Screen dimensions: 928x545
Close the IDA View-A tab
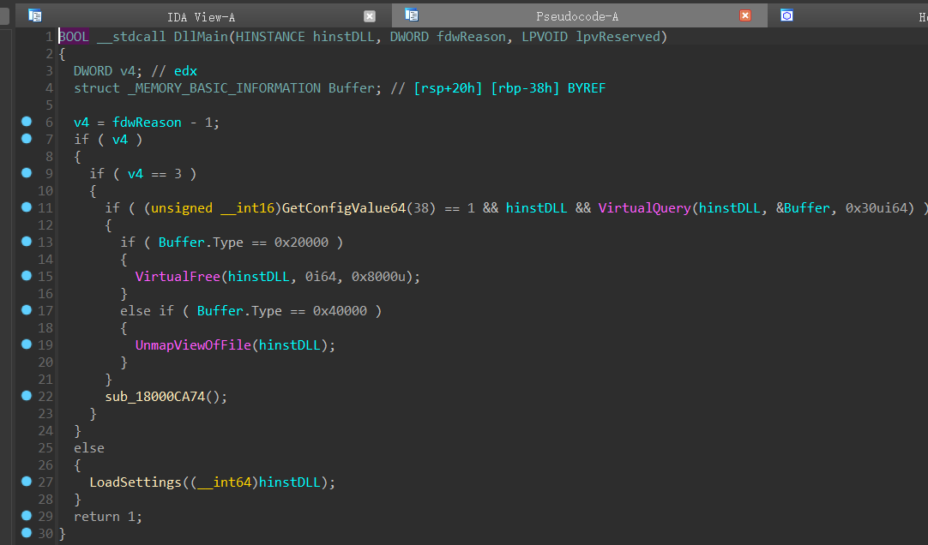coord(370,16)
